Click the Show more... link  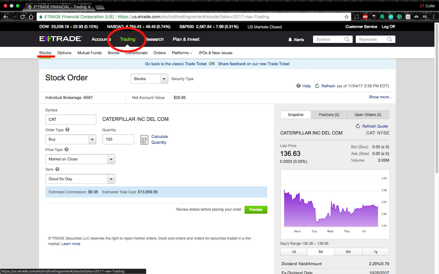point(380,97)
